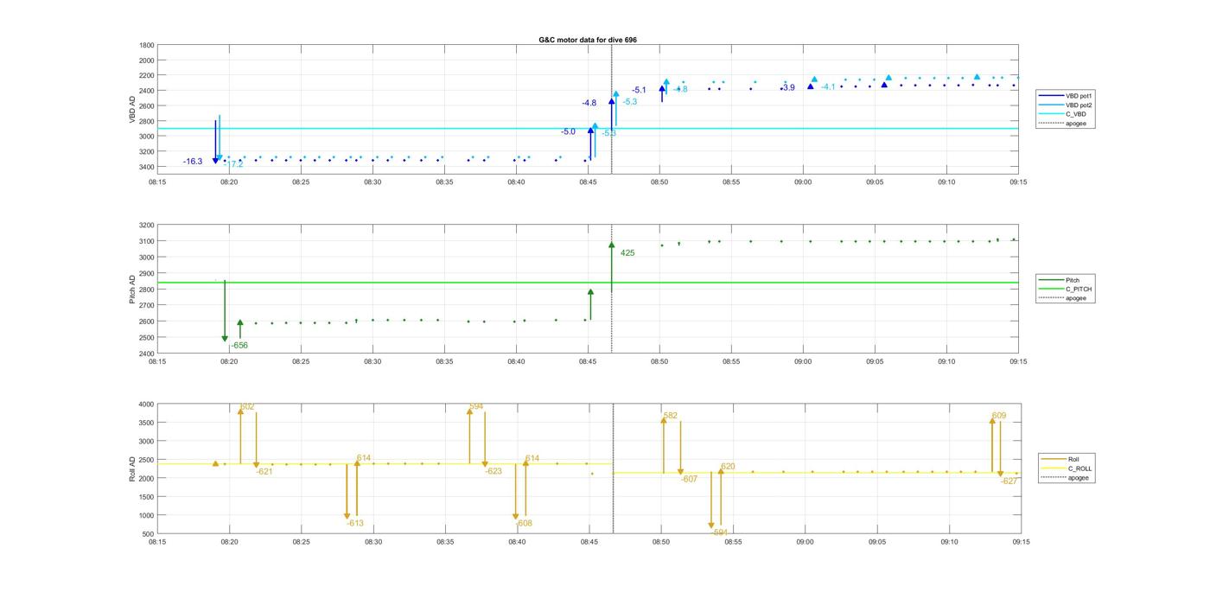Click the "1800" tick on VBD axis
The height and width of the screenshot is (599, 1210).
147,45
